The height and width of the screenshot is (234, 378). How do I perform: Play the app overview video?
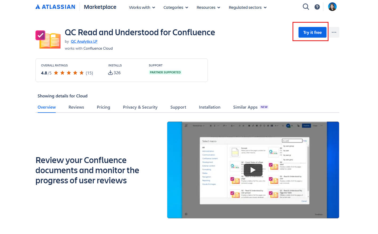(x=253, y=170)
